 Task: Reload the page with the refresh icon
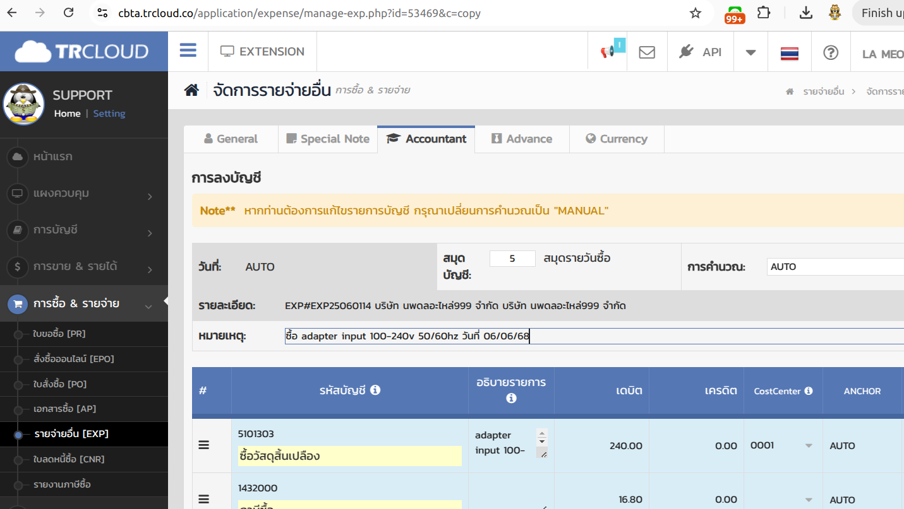click(x=69, y=13)
